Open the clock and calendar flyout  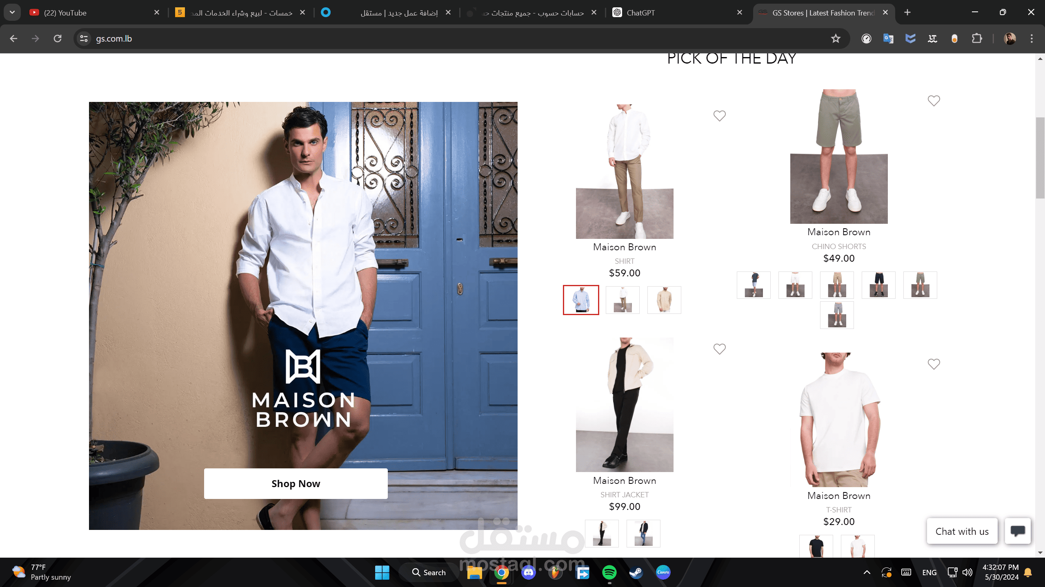click(1001, 572)
